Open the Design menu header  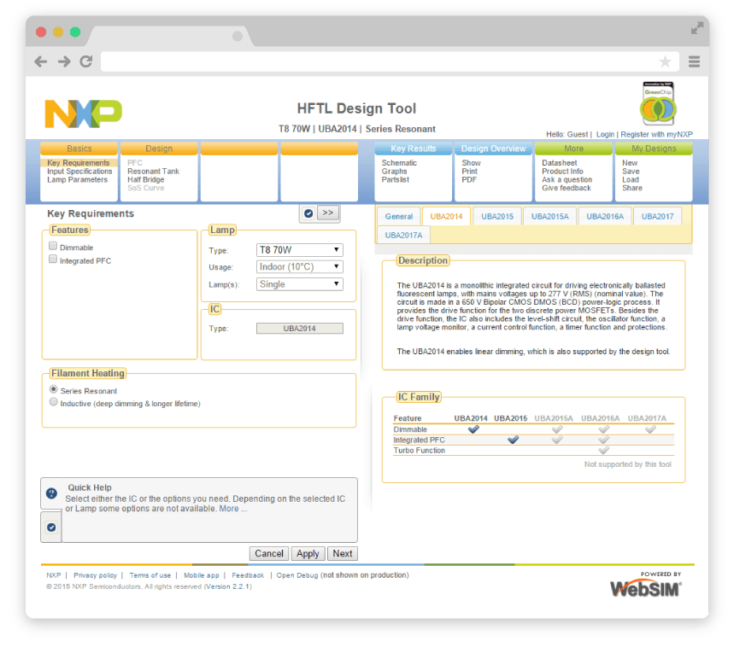[x=159, y=149]
